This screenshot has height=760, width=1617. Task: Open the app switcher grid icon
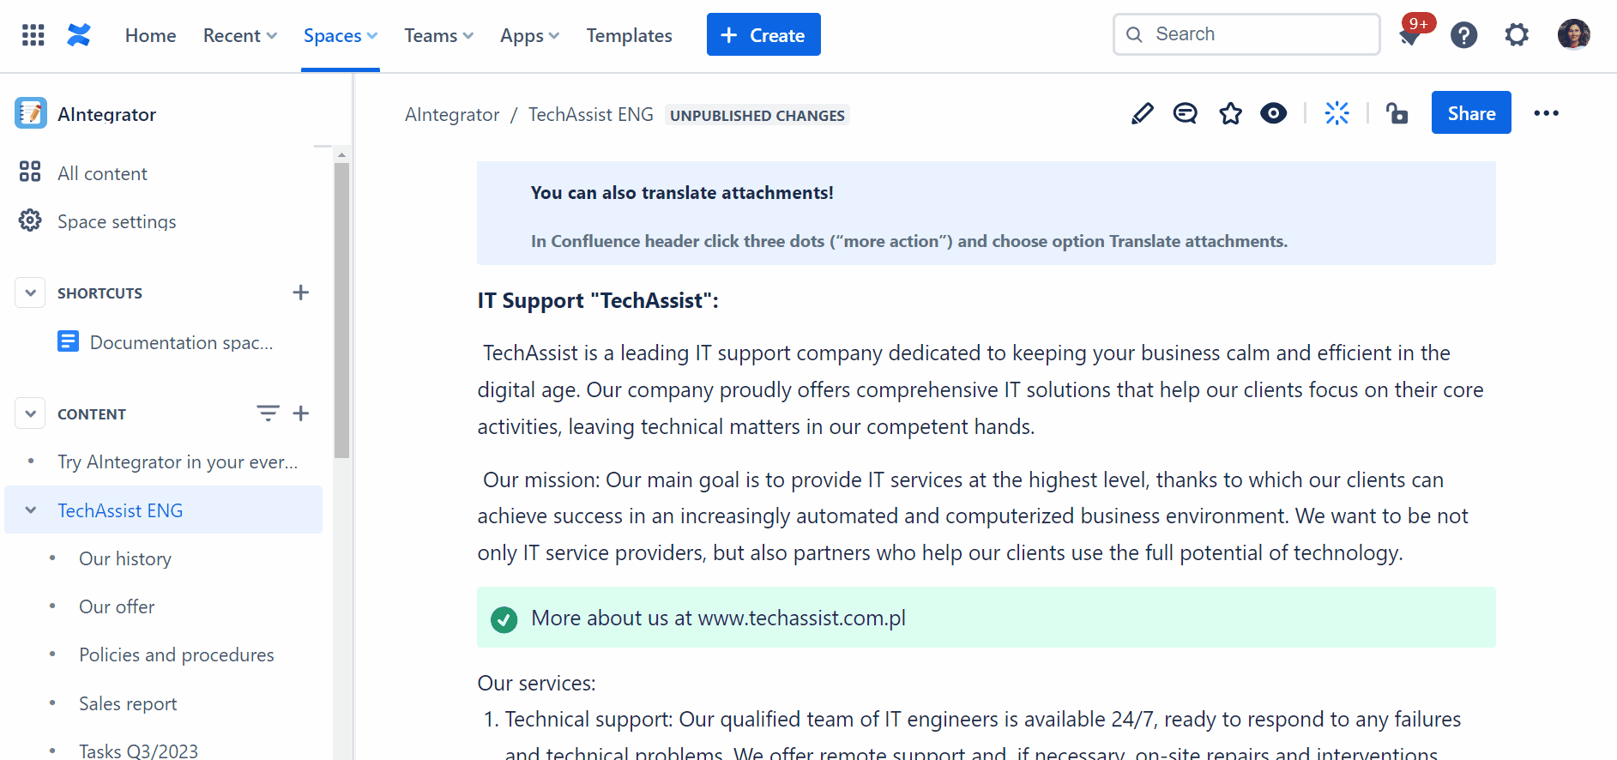click(x=33, y=35)
